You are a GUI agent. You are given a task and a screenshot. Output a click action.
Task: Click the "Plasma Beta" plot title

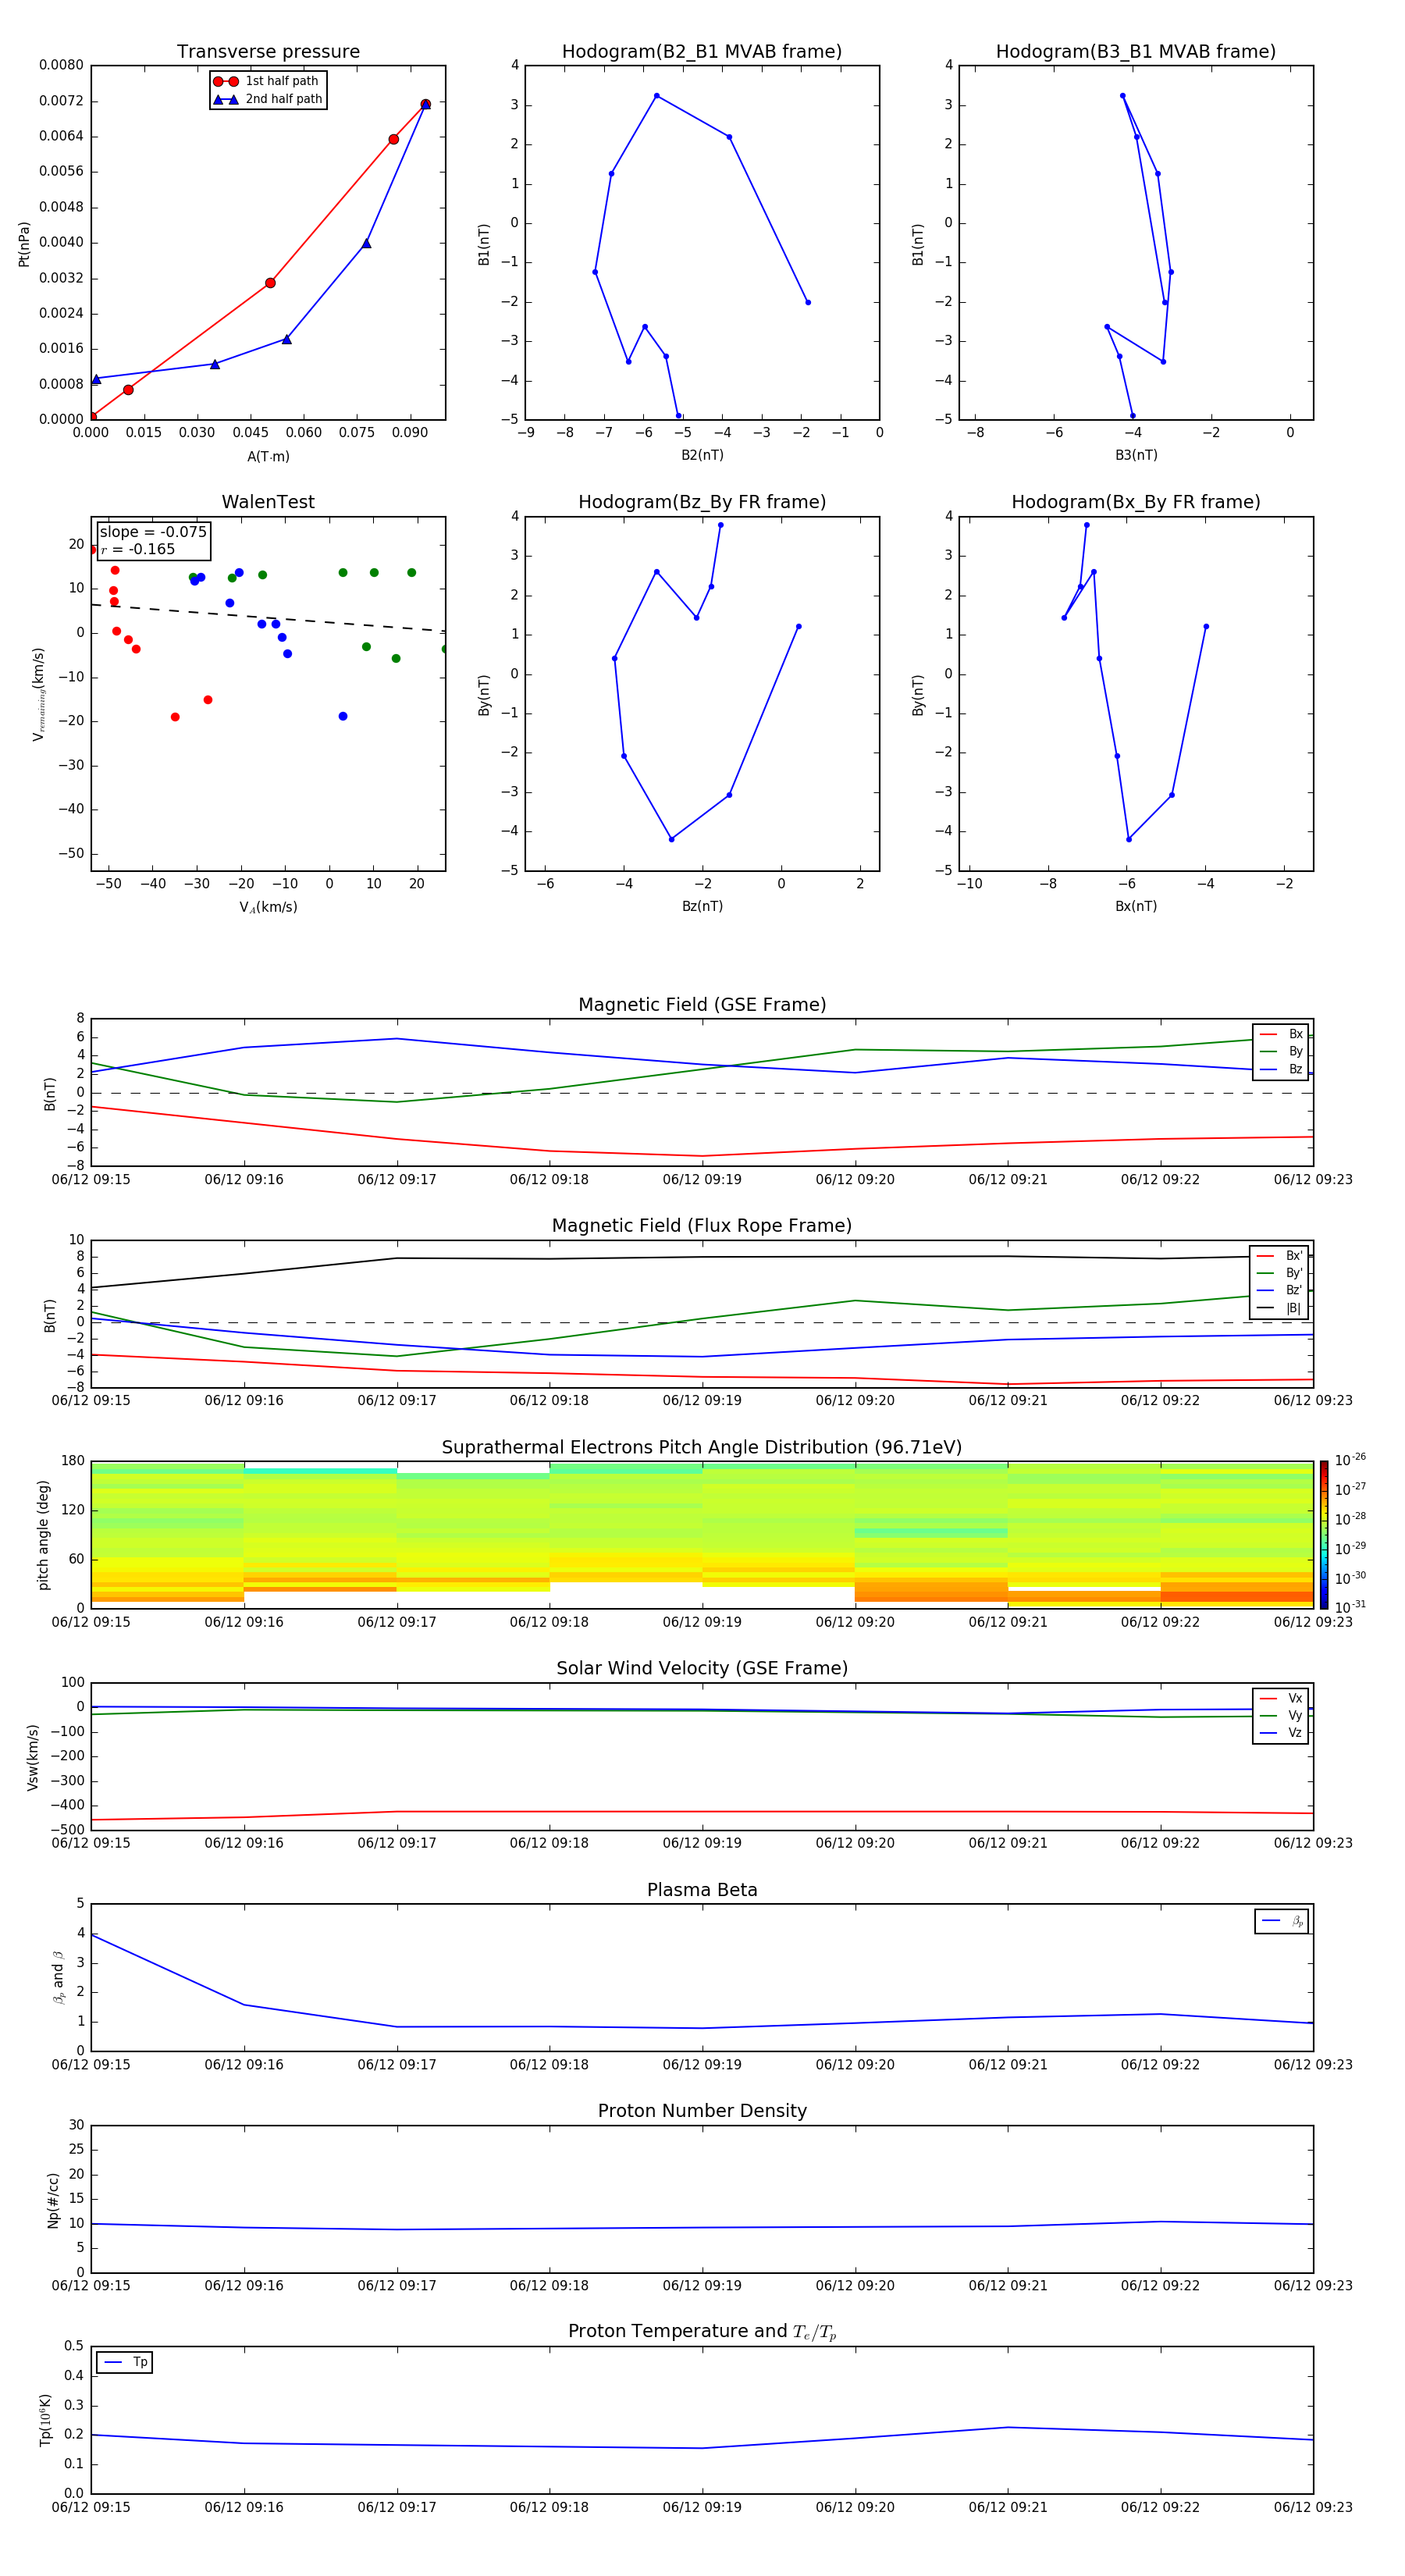[702, 1891]
